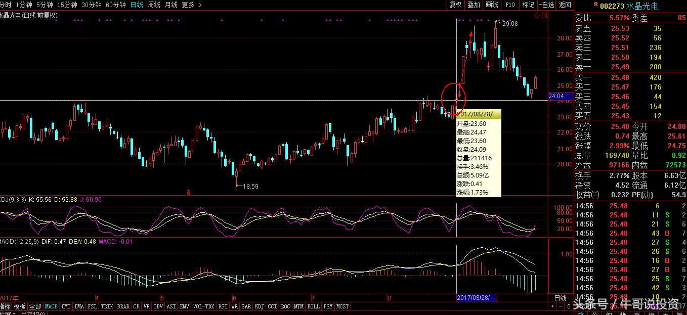
Task: Open the 模板 template tab
Action: tap(20, 306)
